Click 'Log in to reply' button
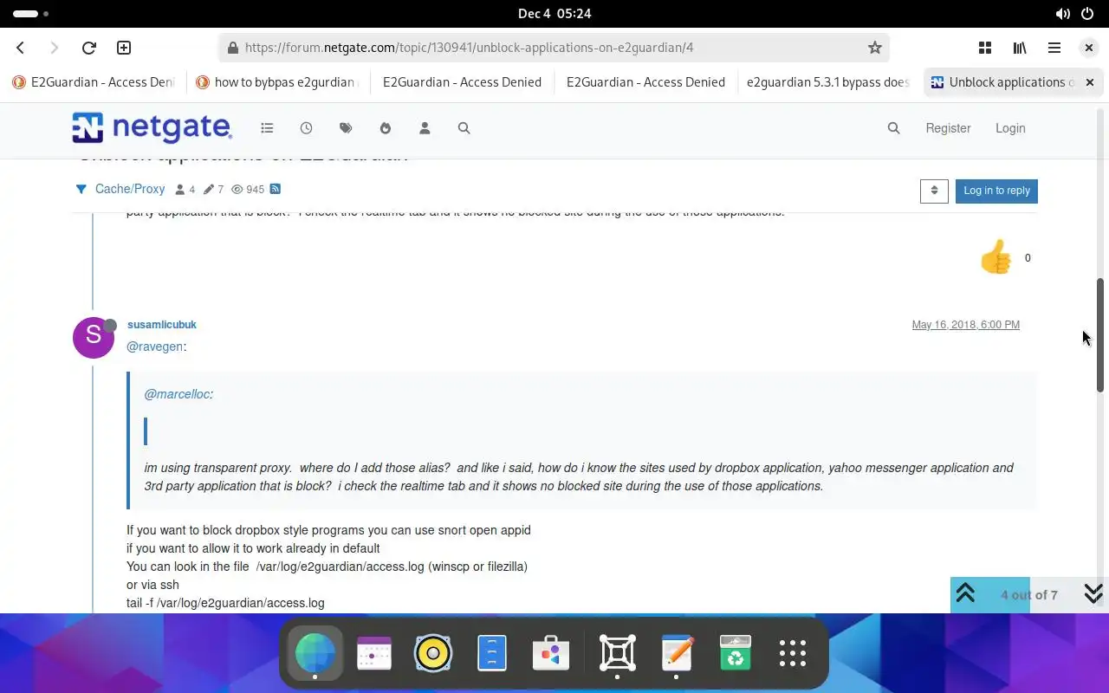Viewport: 1109px width, 693px height. 996,191
